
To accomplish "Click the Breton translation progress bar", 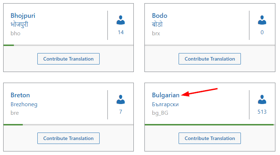I will pyautogui.click(x=68, y=125).
